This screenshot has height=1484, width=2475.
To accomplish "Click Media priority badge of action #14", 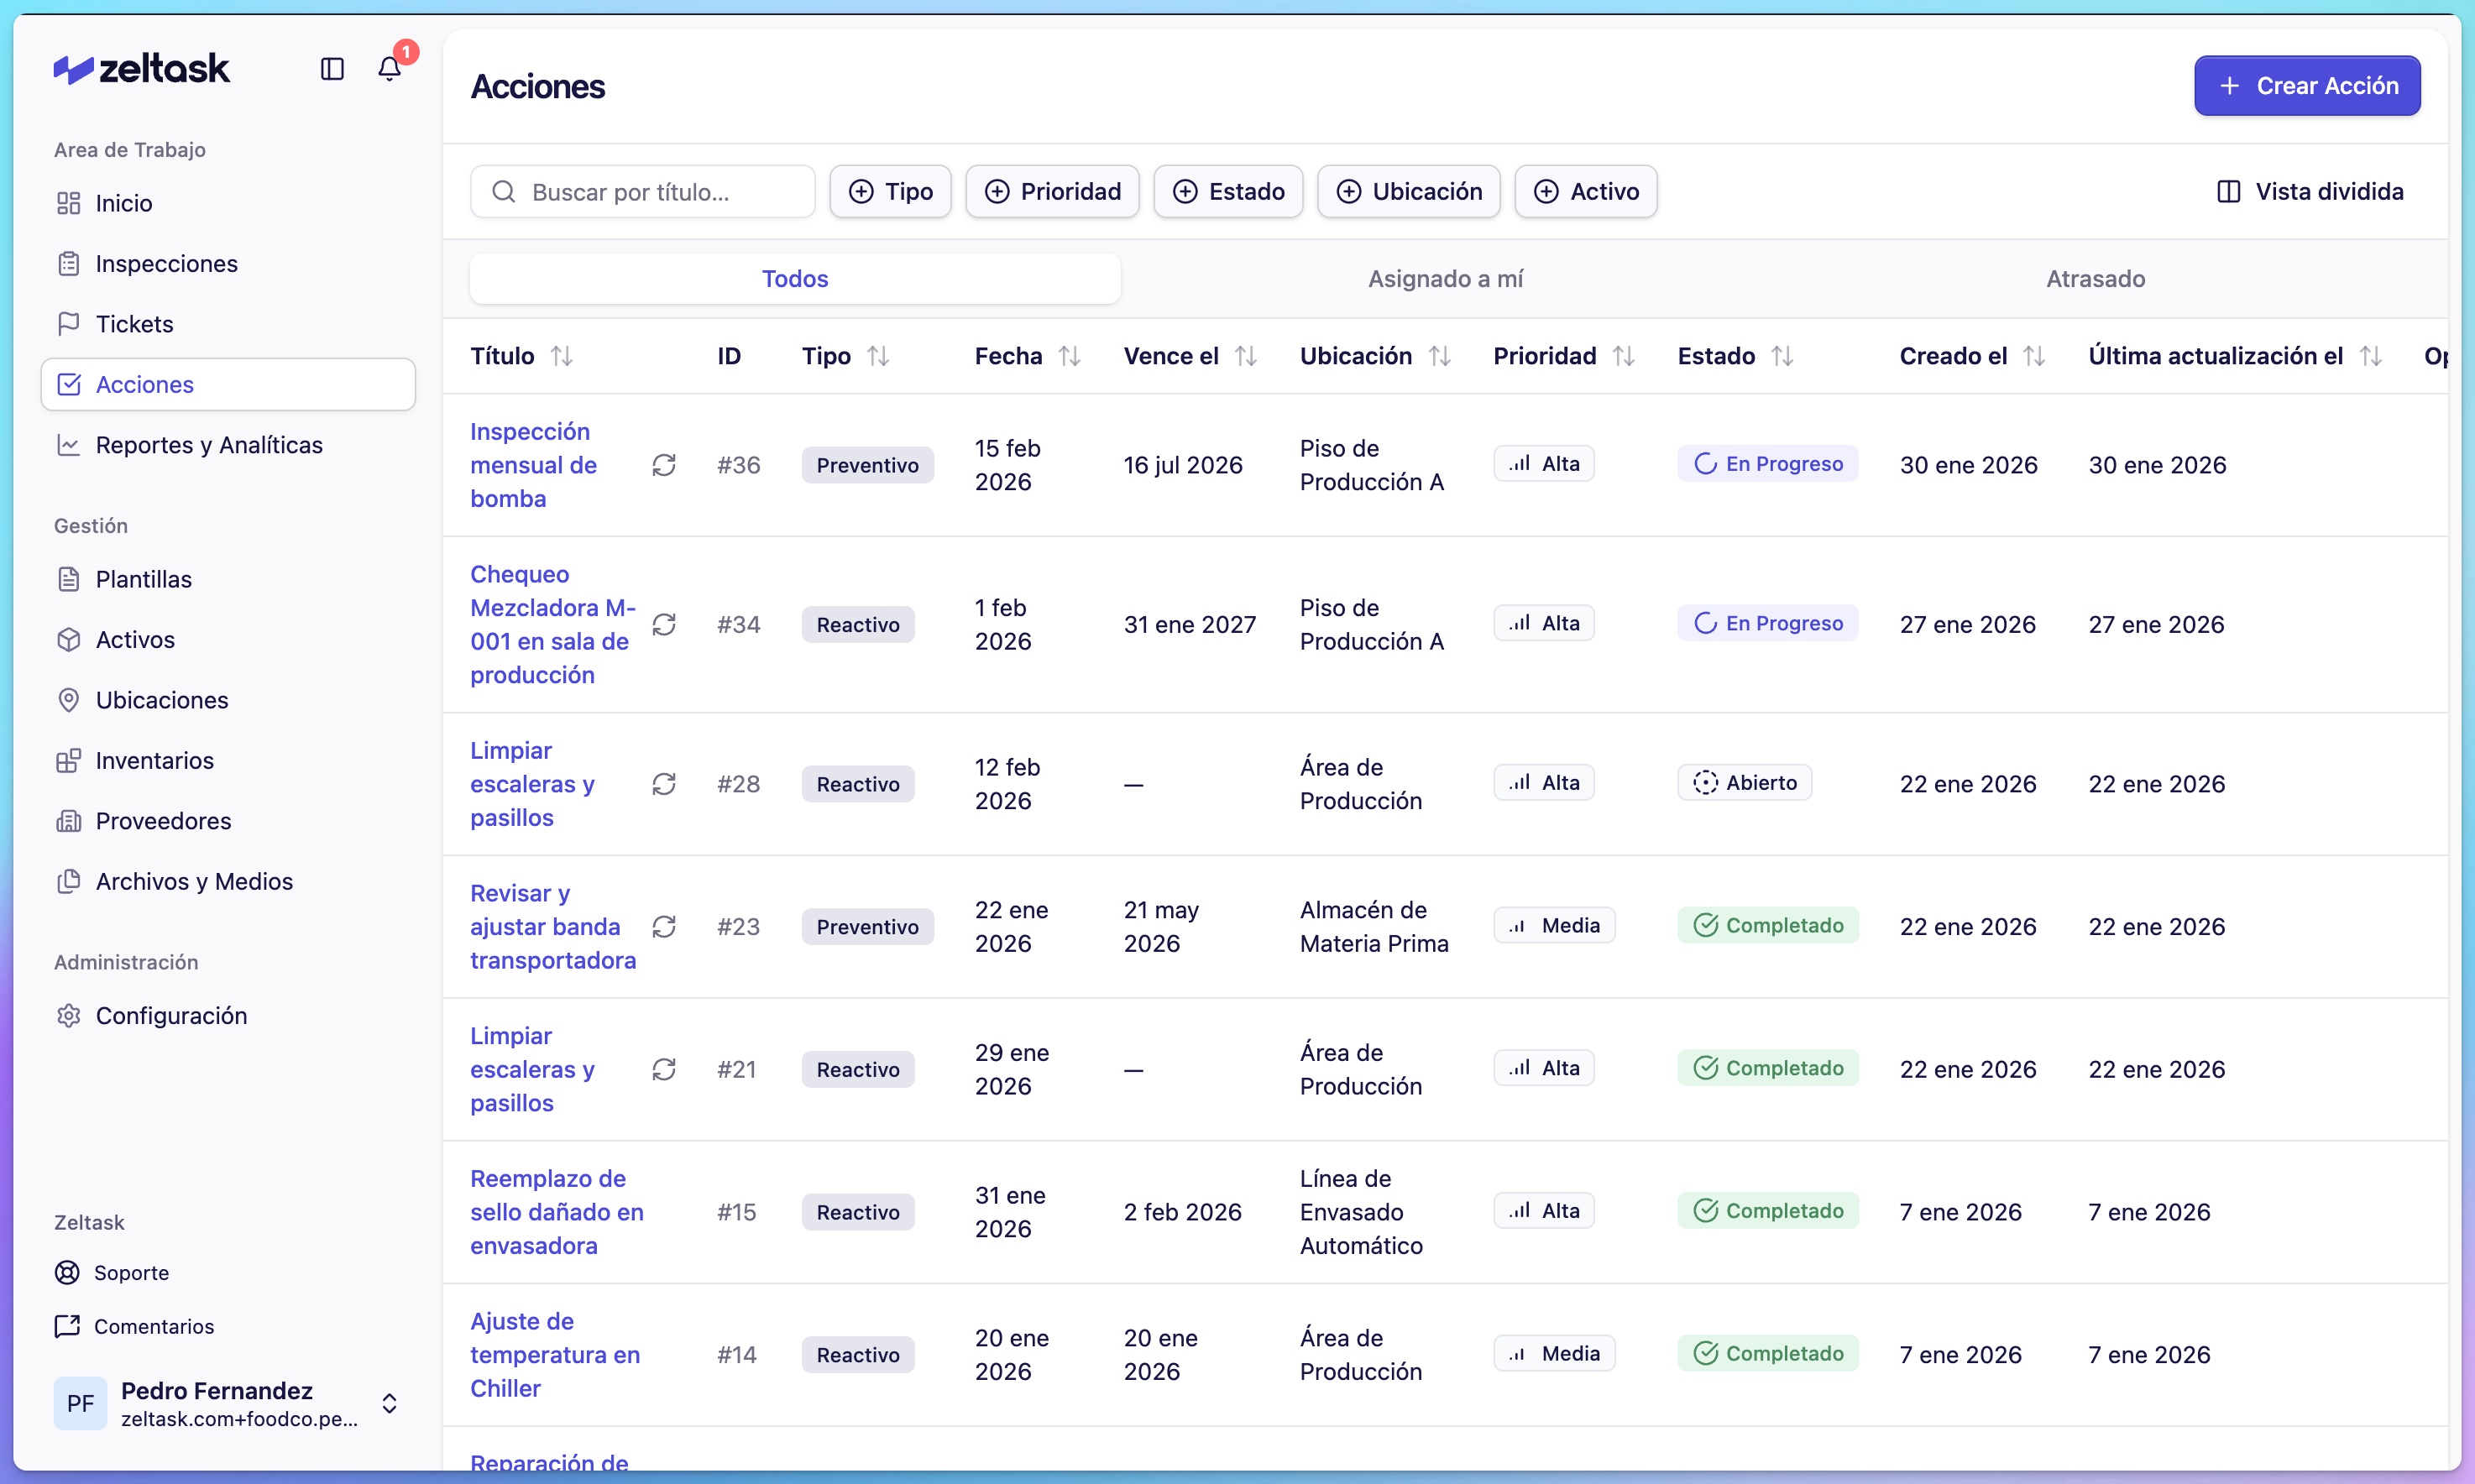I will [1554, 1353].
